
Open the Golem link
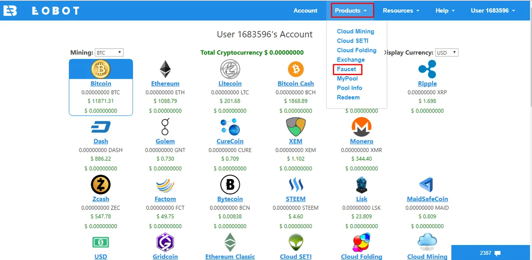[x=165, y=141]
